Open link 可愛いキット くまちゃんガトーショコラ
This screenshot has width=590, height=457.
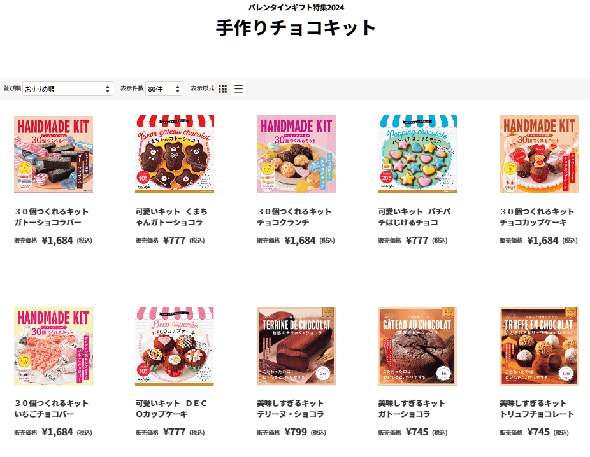coord(171,217)
